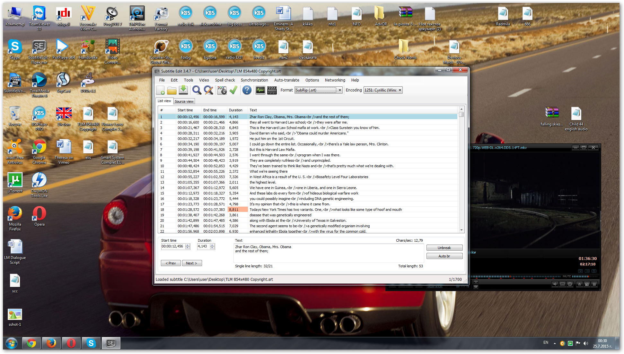624x354 pixels.
Task: Expand the Encoding Cyrillic dropdown
Action: (x=400, y=90)
